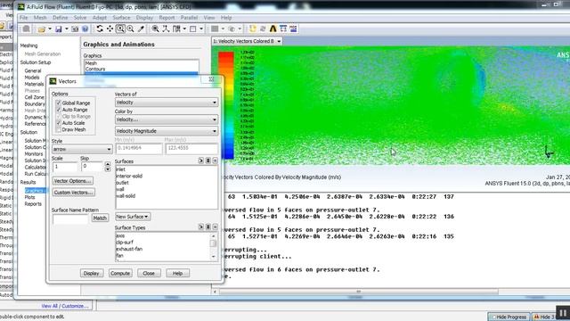Click the Scale input field

pyautogui.click(x=65, y=167)
